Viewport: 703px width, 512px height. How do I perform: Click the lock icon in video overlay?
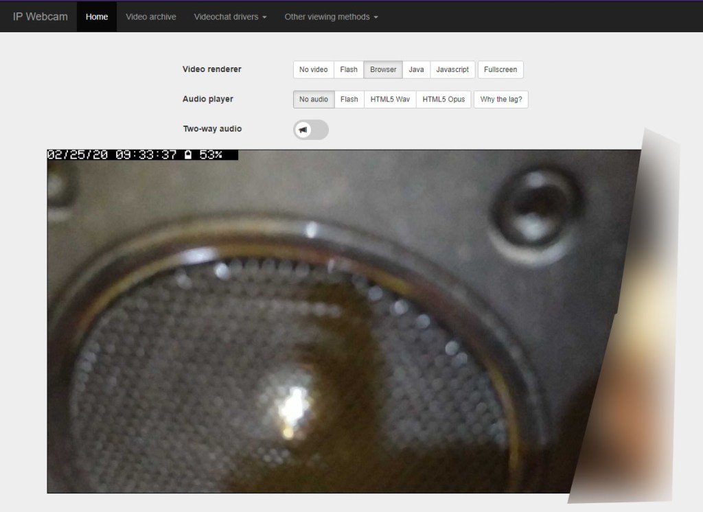click(187, 155)
